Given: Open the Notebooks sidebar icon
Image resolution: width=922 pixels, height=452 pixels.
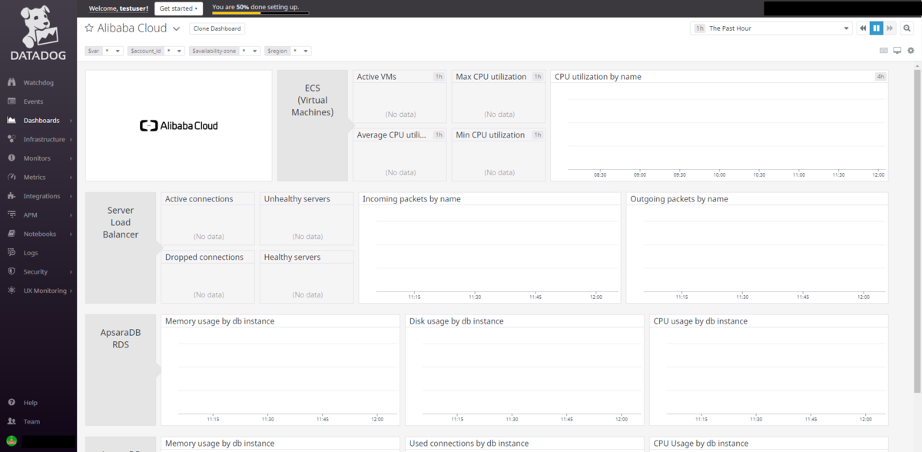Looking at the screenshot, I should point(12,234).
